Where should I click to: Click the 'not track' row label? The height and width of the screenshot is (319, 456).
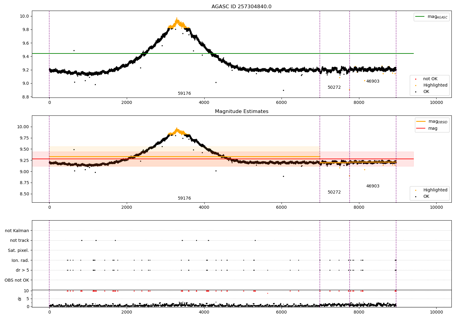[19, 241]
